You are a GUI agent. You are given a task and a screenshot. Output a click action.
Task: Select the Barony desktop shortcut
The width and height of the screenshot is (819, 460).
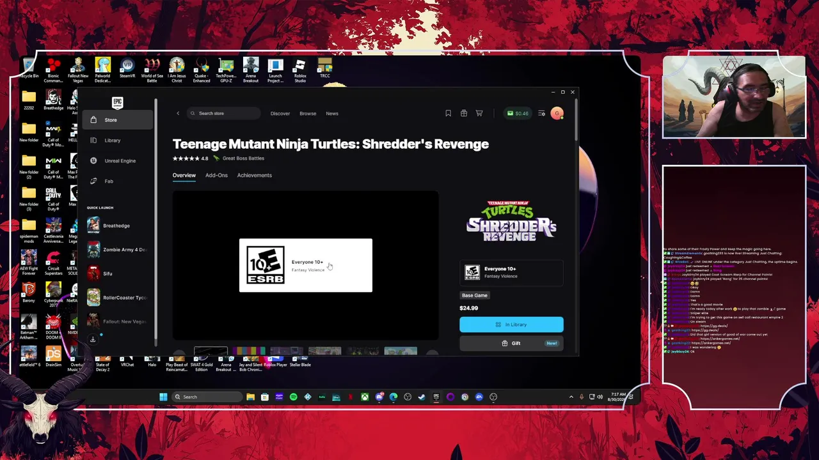coord(29,293)
